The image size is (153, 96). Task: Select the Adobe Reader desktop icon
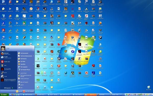coord(93,67)
